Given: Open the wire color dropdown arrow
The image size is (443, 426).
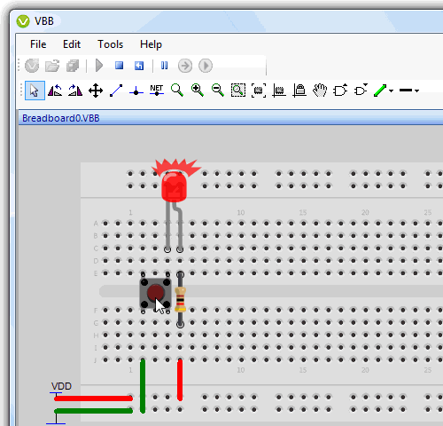Looking at the screenshot, I should [391, 91].
